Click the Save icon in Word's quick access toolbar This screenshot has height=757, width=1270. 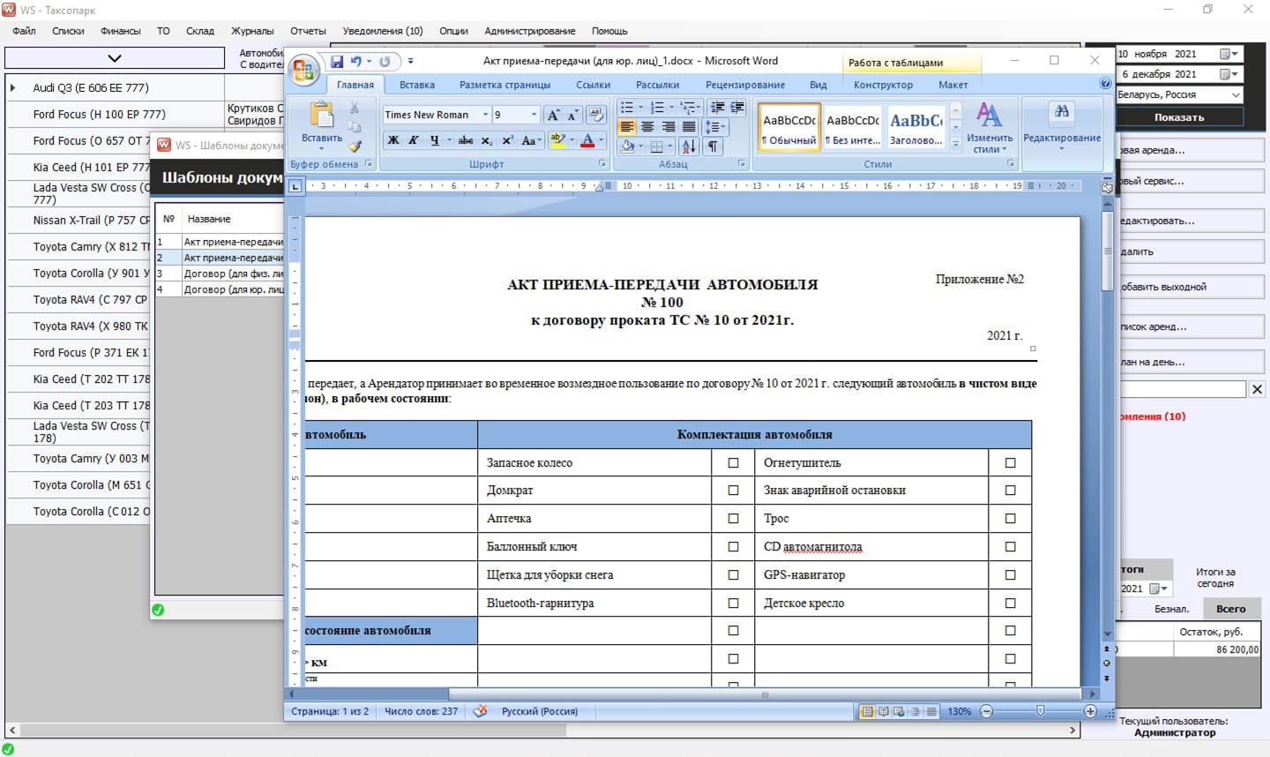click(337, 62)
